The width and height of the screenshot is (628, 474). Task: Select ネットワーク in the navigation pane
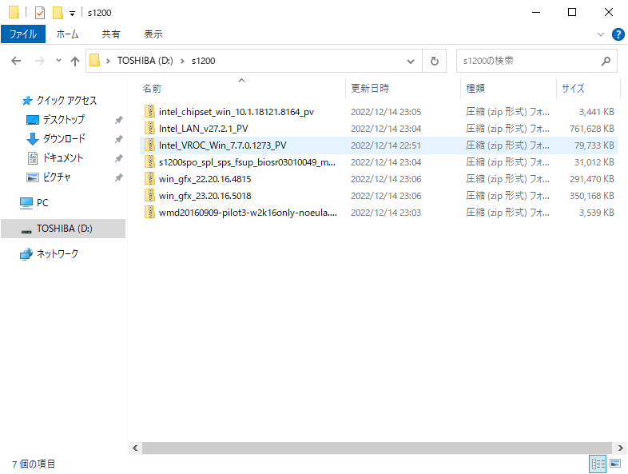[57, 254]
